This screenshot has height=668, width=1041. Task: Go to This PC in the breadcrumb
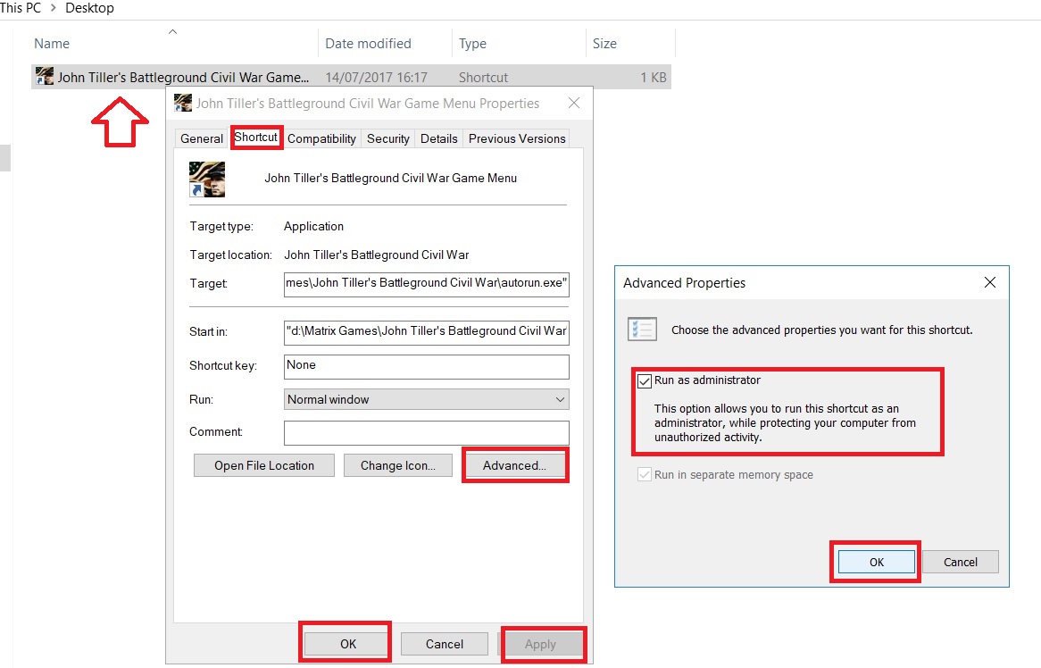tap(21, 8)
